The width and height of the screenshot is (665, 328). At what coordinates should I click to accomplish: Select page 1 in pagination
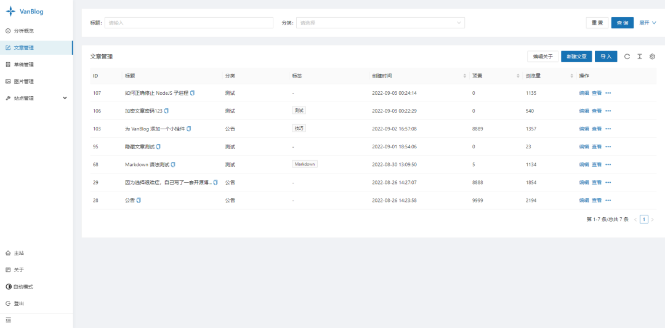point(644,219)
